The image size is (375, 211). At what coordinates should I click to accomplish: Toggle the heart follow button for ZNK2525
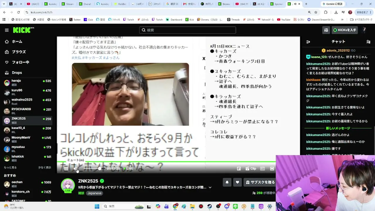click(x=237, y=182)
